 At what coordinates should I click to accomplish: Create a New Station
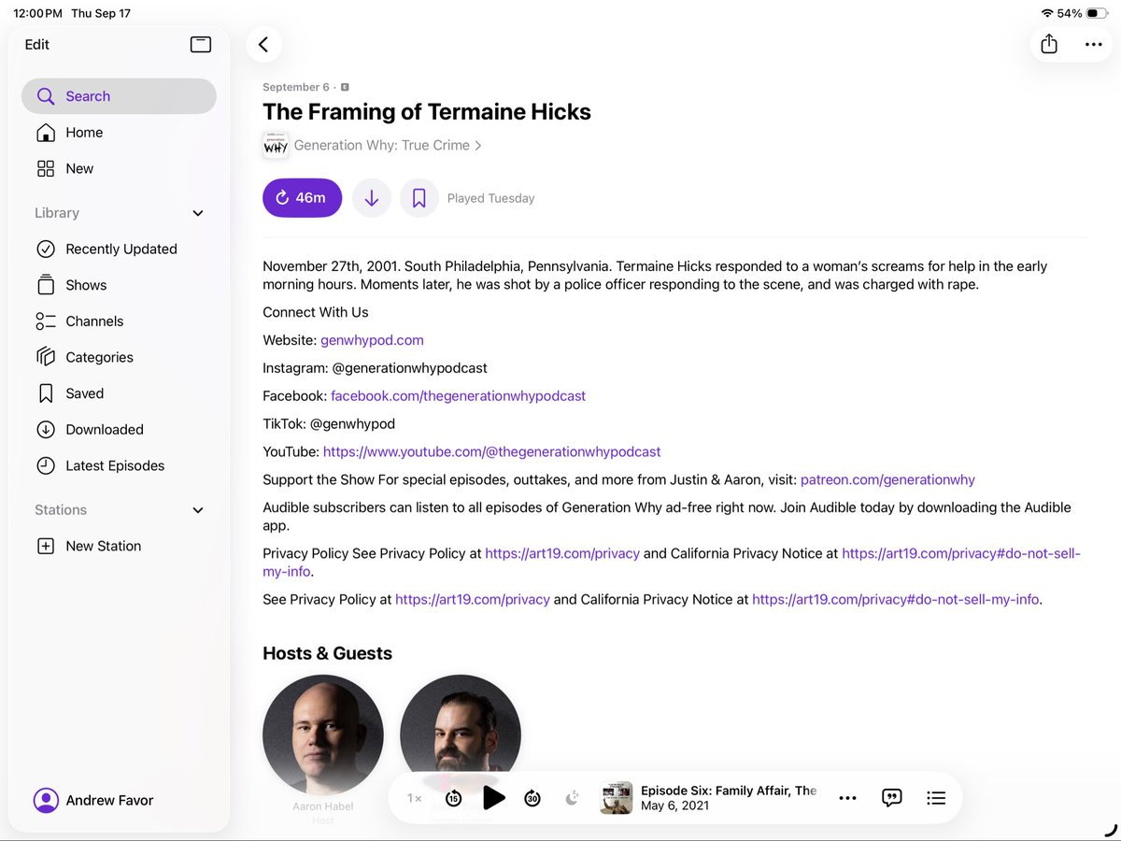(119, 546)
